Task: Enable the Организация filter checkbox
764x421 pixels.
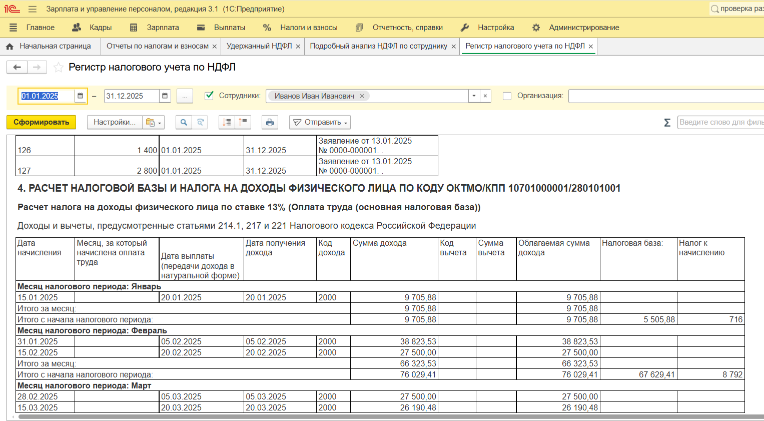Action: [x=507, y=96]
